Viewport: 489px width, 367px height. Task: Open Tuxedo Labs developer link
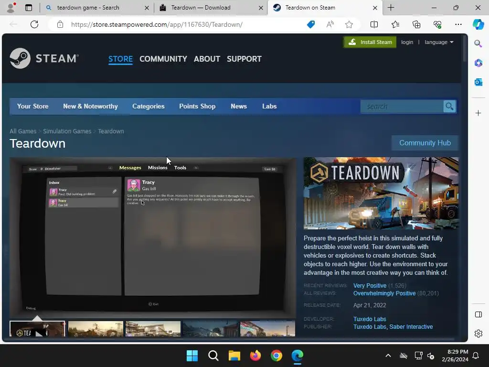click(x=370, y=319)
